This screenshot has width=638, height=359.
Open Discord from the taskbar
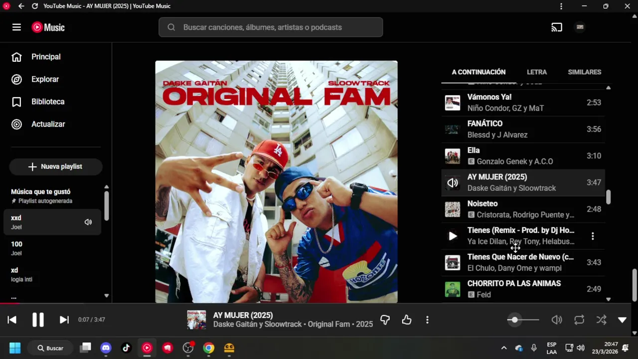(106, 348)
